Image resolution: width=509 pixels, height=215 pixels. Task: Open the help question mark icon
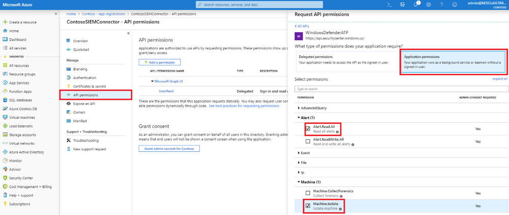441,5
